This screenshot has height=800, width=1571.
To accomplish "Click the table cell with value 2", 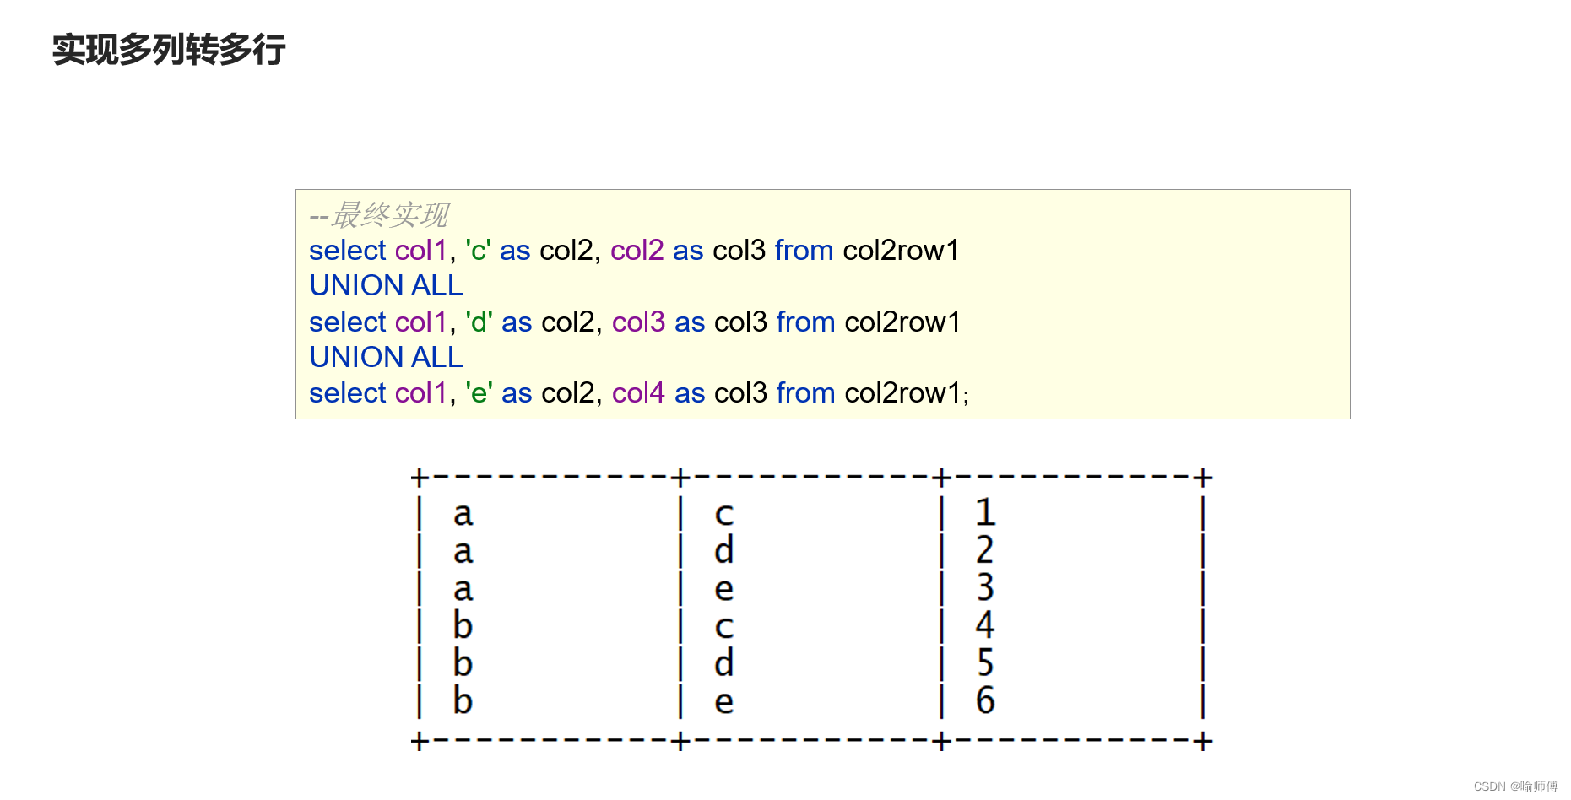I will (985, 549).
